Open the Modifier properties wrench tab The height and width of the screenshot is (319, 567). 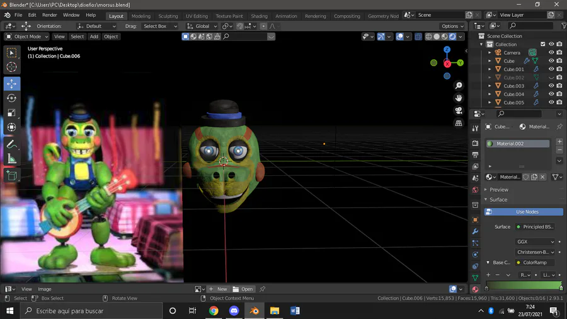point(475,231)
